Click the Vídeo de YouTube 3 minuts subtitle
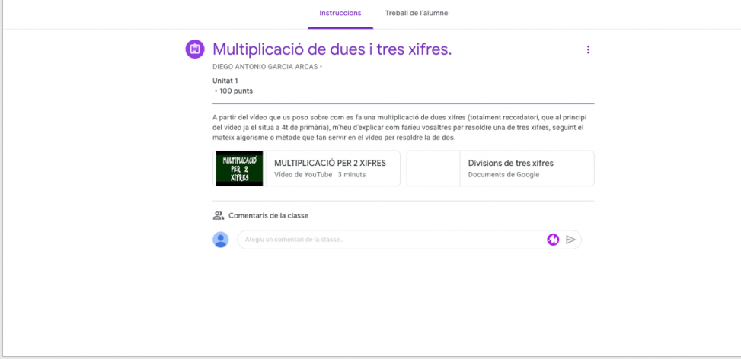741x359 pixels. tap(320, 175)
